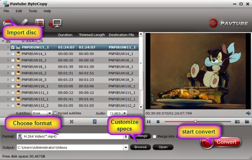
Task: Click the trash can delete icon
Action: [x=95, y=121]
